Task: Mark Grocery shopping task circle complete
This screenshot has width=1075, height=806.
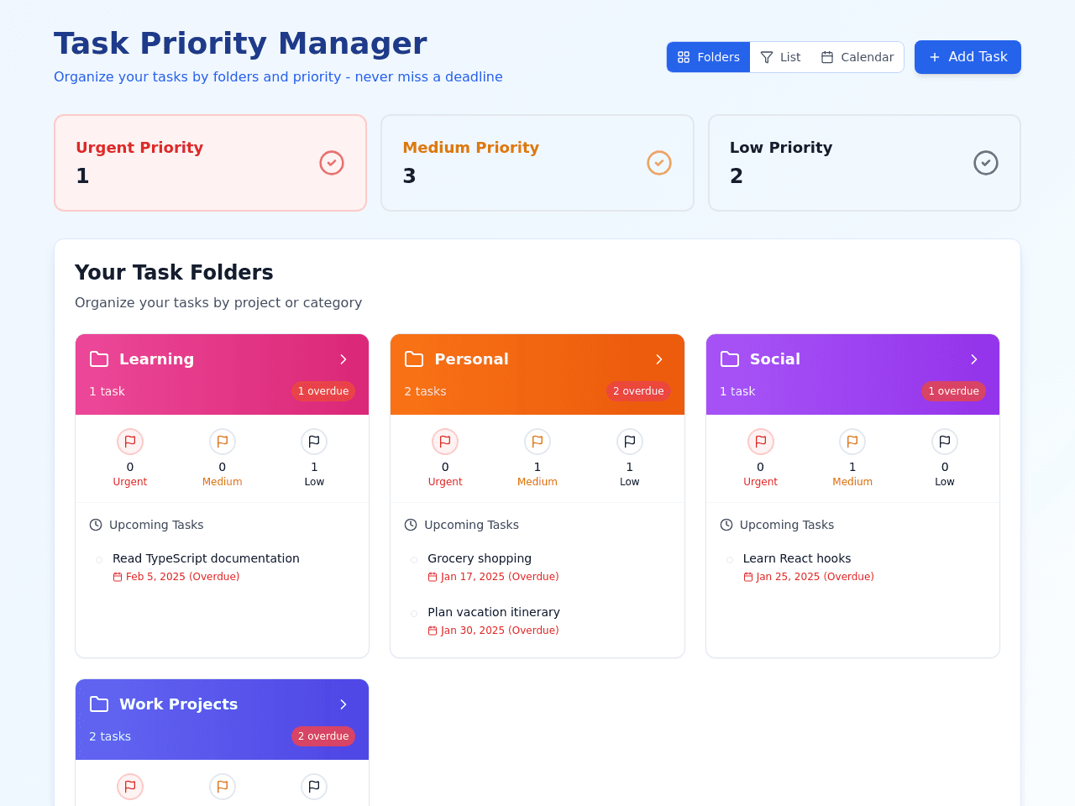Action: point(414,560)
